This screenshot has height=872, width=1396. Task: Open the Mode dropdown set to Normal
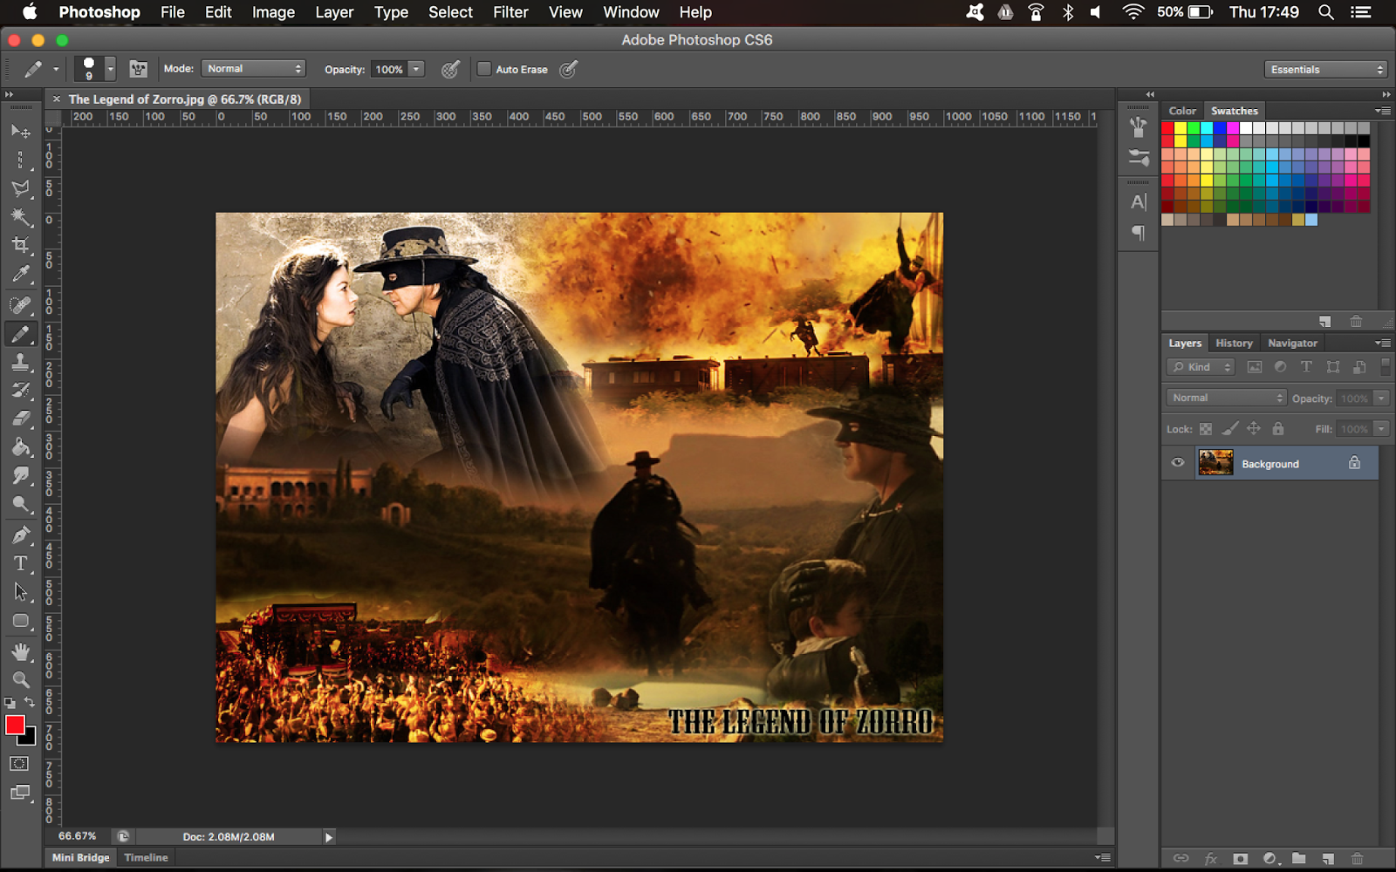[x=254, y=69]
